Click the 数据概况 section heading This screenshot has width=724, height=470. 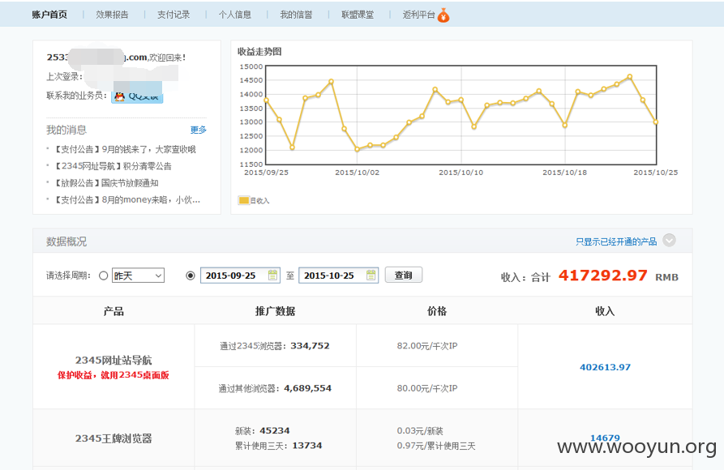pyautogui.click(x=66, y=241)
